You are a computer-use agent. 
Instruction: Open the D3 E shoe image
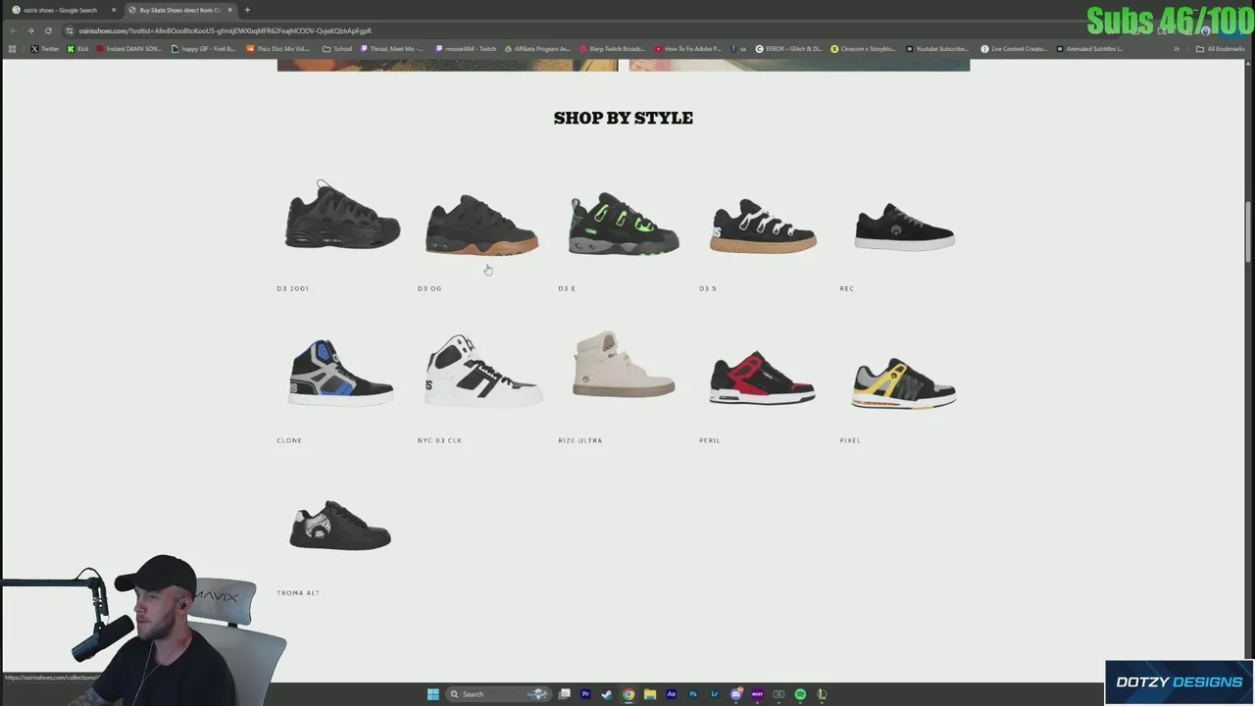point(624,224)
